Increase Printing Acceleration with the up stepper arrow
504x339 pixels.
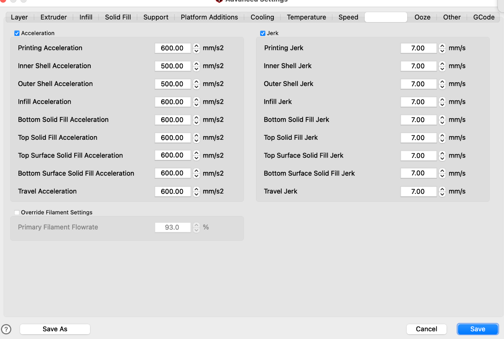197,46
